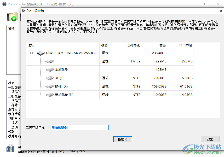Click the 软件 (D:) volume icon
The width and height of the screenshot is (224, 157).
coord(50,86)
